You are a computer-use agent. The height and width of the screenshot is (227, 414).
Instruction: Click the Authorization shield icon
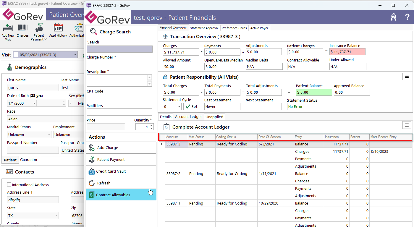click(79, 28)
